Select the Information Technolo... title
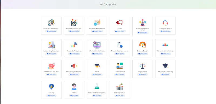This screenshot has width=216, height=104. tap(97, 51)
